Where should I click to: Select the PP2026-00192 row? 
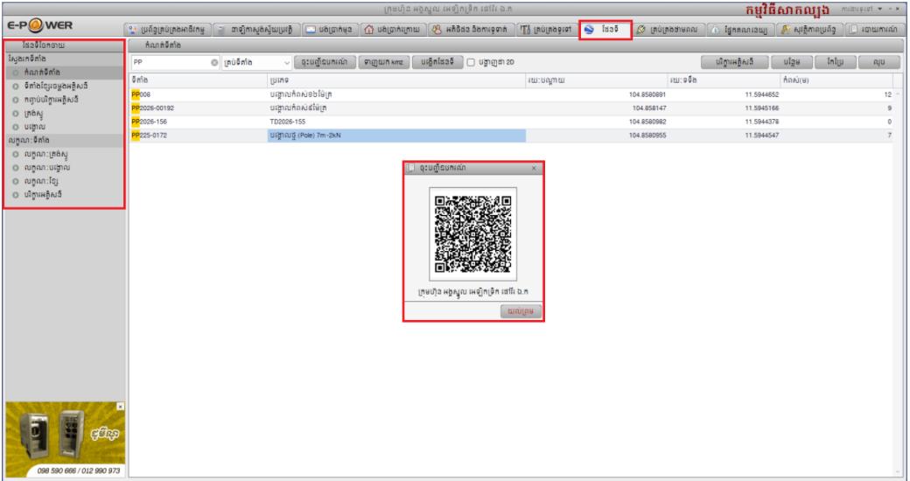click(511, 108)
